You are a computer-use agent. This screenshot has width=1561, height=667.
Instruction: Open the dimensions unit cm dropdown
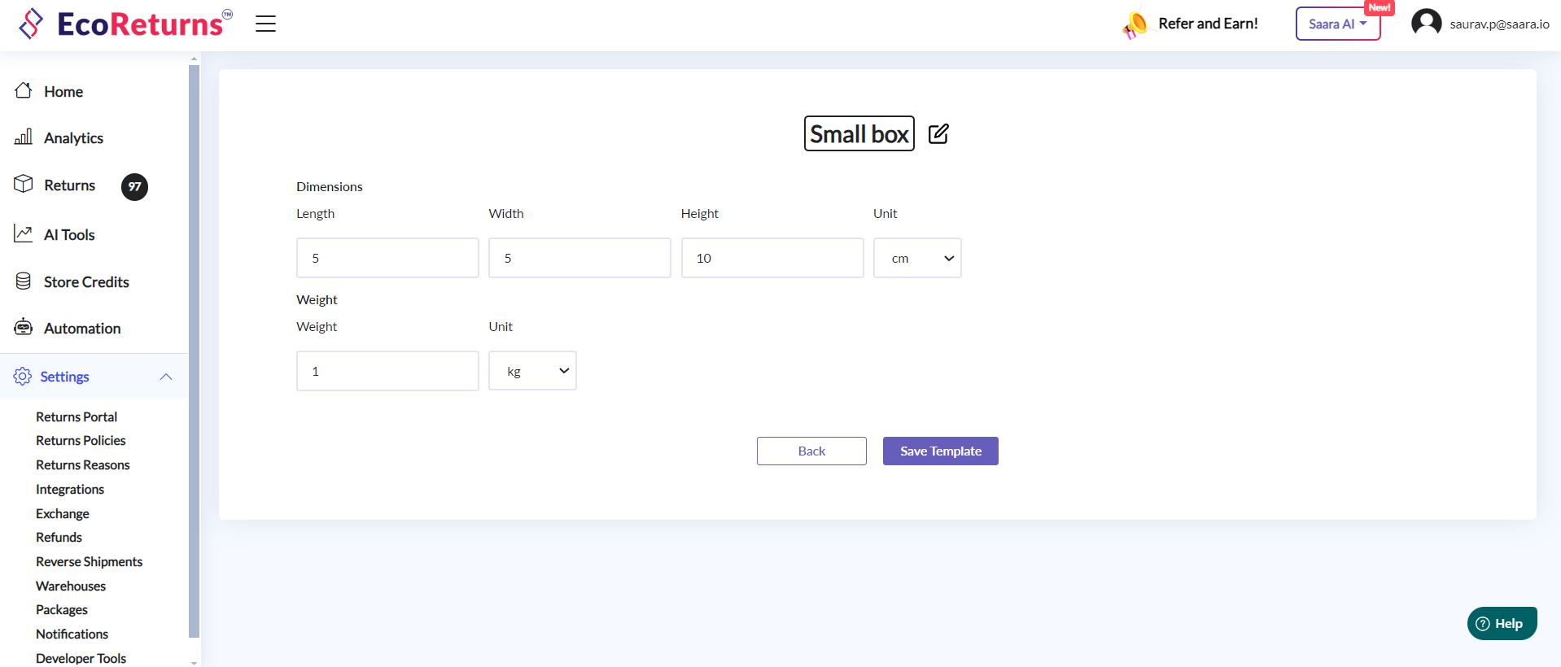click(917, 258)
